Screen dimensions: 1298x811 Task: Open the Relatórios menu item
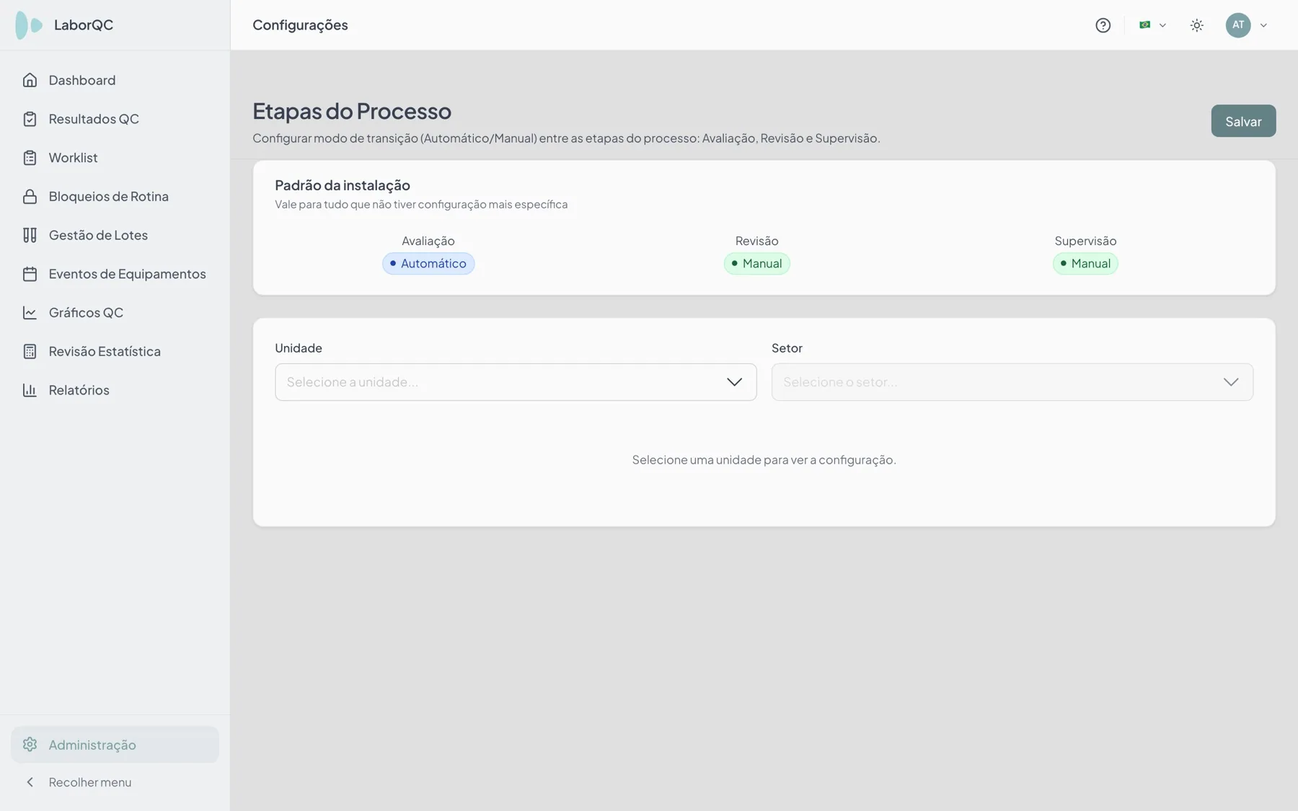[115, 390]
